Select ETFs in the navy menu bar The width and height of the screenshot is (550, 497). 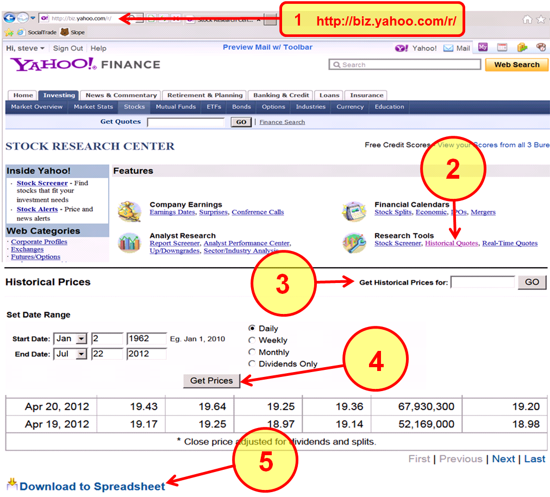pos(214,107)
